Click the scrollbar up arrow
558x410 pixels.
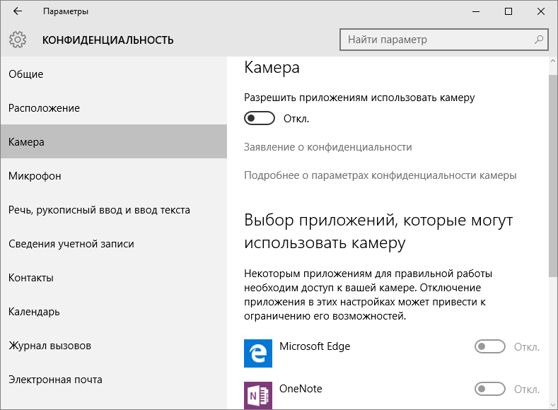click(552, 61)
